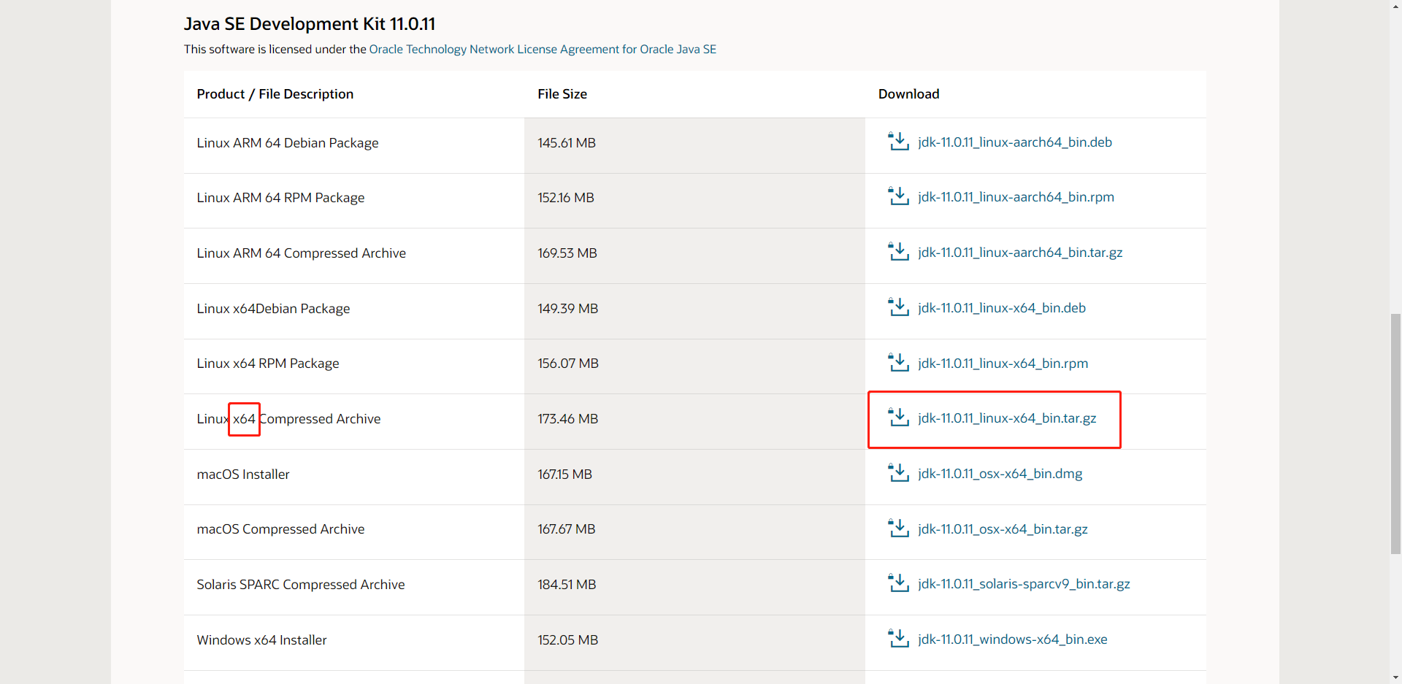Select Solaris SPARC Compressed Archive text
The height and width of the screenshot is (684, 1402).
pyautogui.click(x=300, y=585)
